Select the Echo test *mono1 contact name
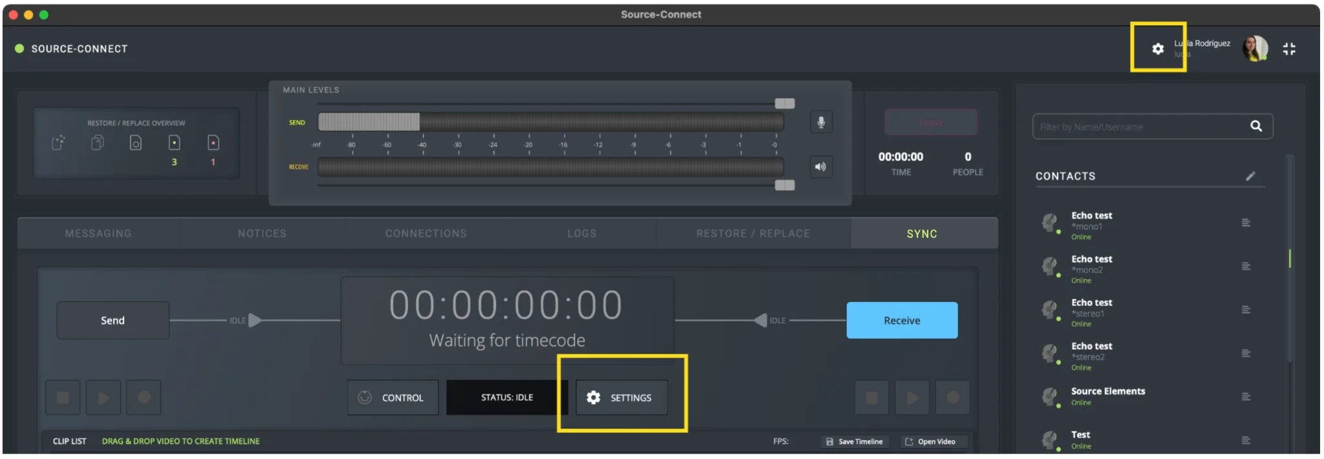 (x=1092, y=215)
